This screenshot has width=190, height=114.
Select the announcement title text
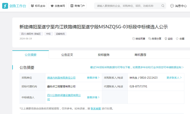[94, 27]
